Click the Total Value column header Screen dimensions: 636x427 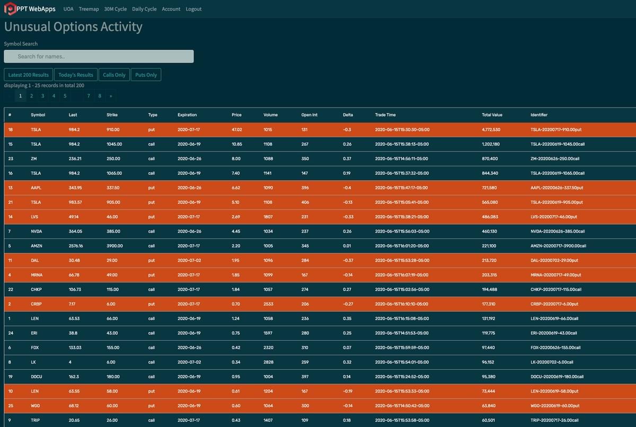(x=492, y=115)
